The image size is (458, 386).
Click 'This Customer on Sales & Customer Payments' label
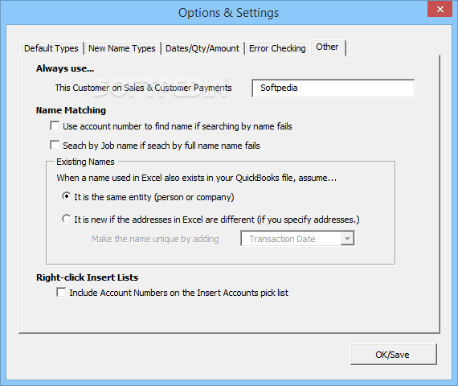point(143,88)
